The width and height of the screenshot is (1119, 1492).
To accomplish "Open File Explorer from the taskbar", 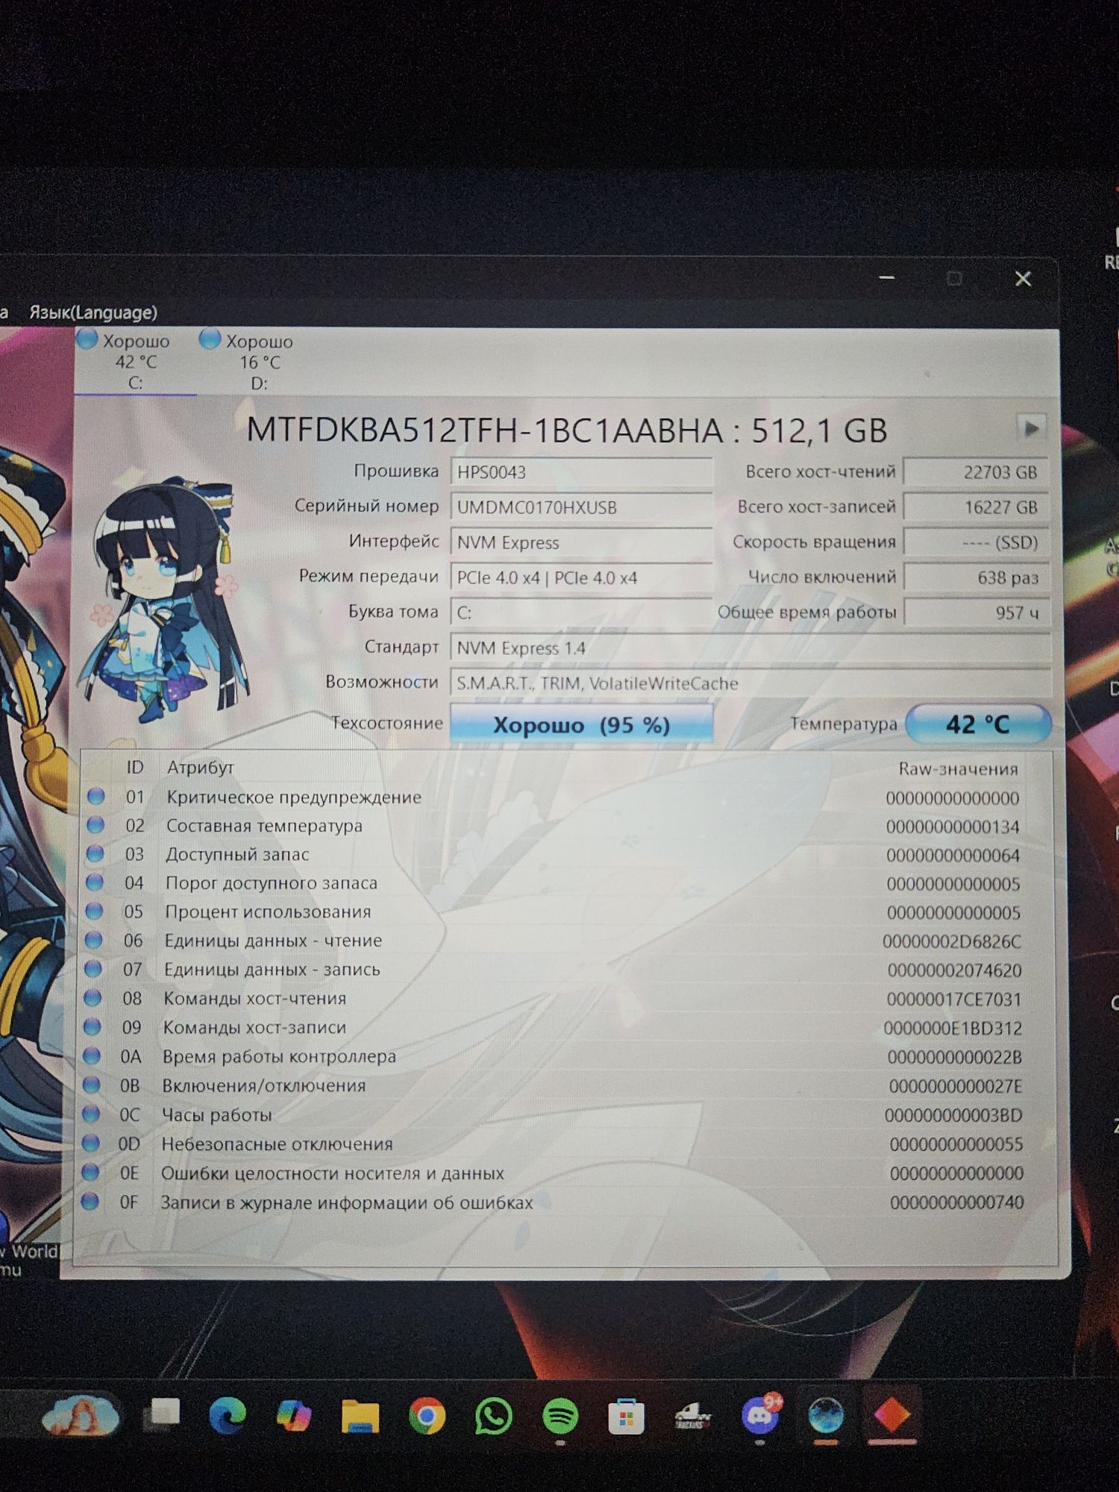I will [x=360, y=1415].
